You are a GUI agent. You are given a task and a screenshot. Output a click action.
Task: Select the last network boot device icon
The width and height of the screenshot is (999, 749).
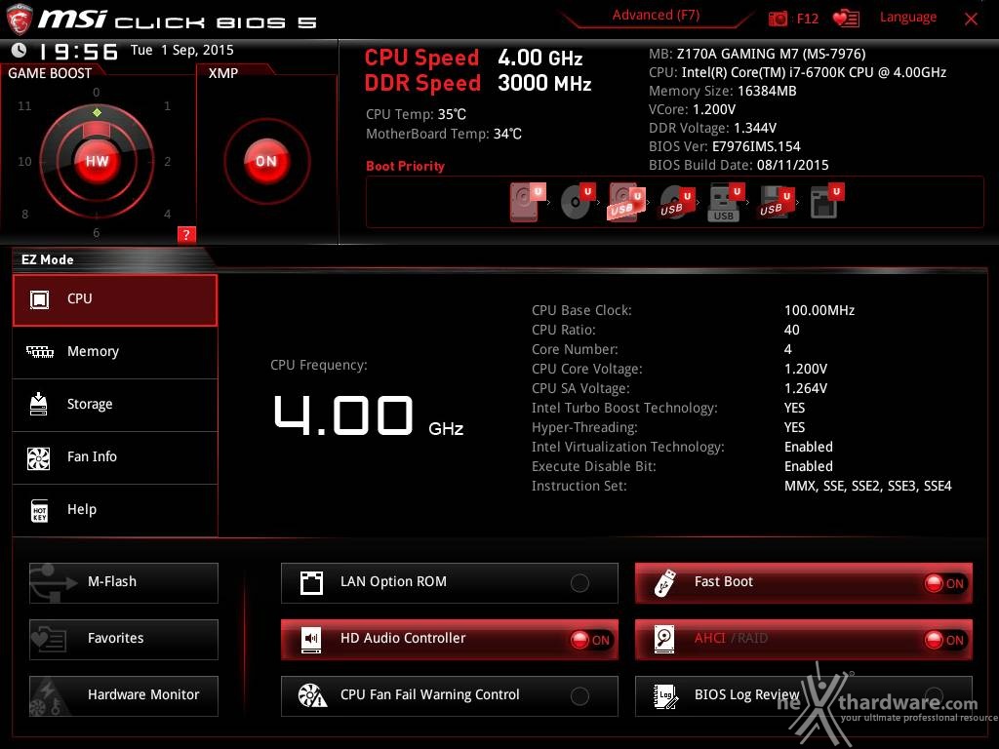(x=826, y=202)
